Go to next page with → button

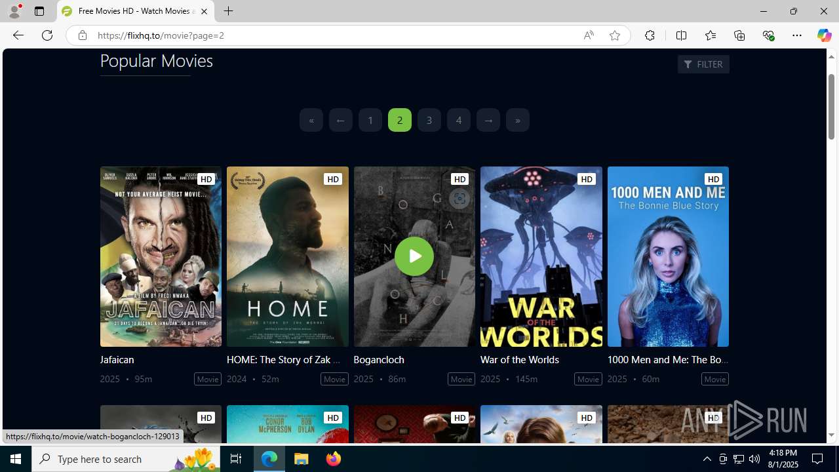(x=488, y=120)
